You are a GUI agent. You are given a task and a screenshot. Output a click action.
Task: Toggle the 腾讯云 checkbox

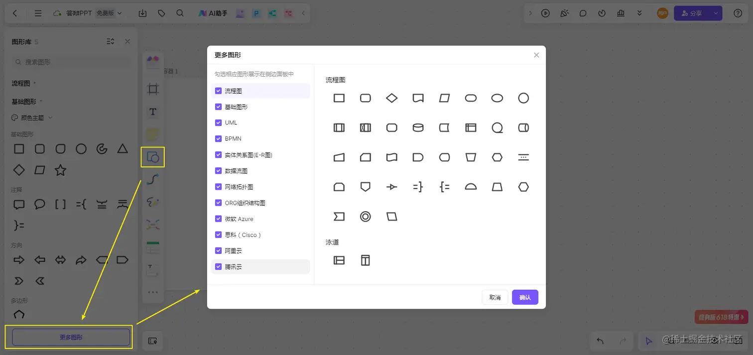218,266
